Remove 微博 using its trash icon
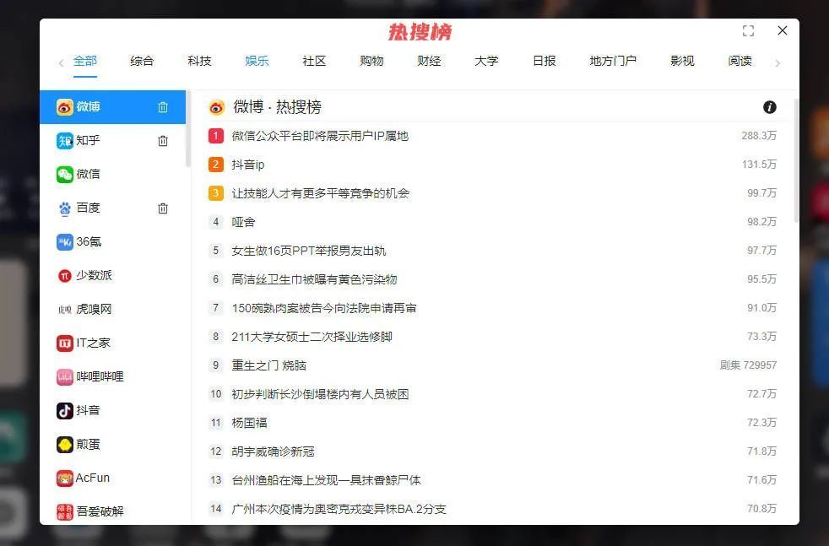Screen dimensions: 829x546 click(163, 106)
